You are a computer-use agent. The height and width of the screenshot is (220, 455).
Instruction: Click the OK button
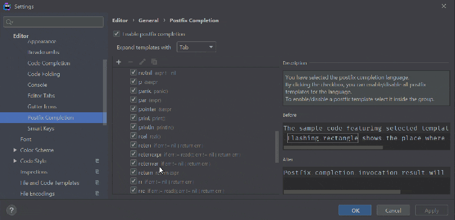pyautogui.click(x=355, y=210)
